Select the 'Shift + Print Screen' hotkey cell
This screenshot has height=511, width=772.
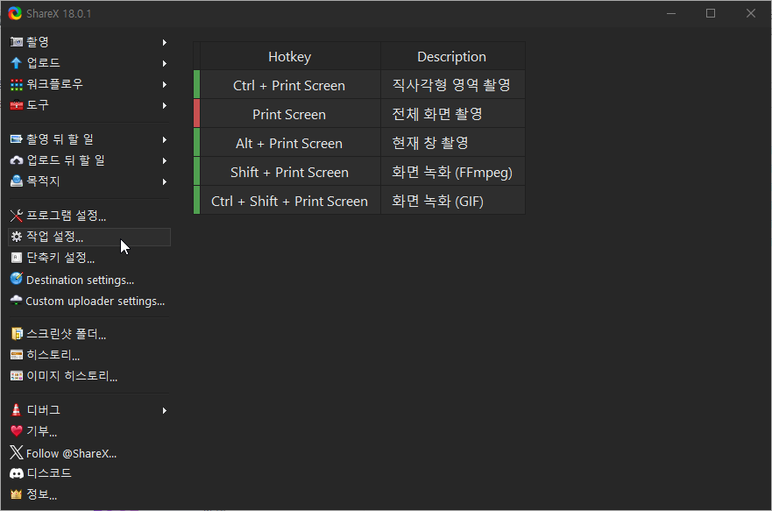(x=290, y=171)
